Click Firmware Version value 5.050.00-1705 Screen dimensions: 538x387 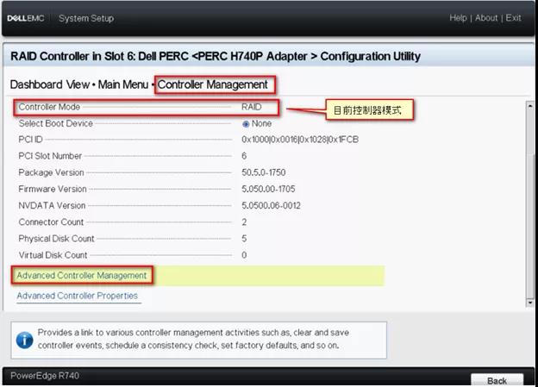coord(268,189)
